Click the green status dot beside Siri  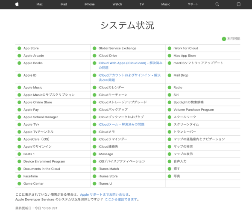pos(170,95)
